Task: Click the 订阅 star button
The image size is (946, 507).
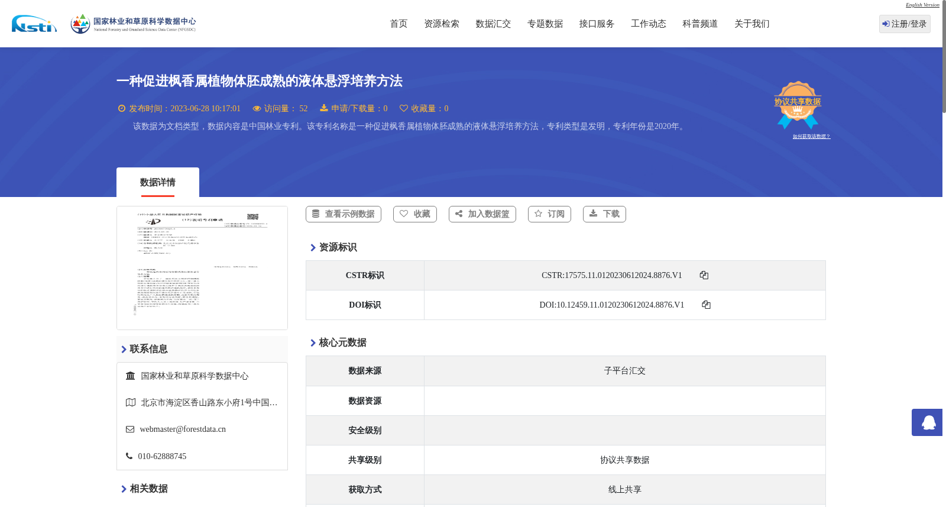Action: point(549,214)
